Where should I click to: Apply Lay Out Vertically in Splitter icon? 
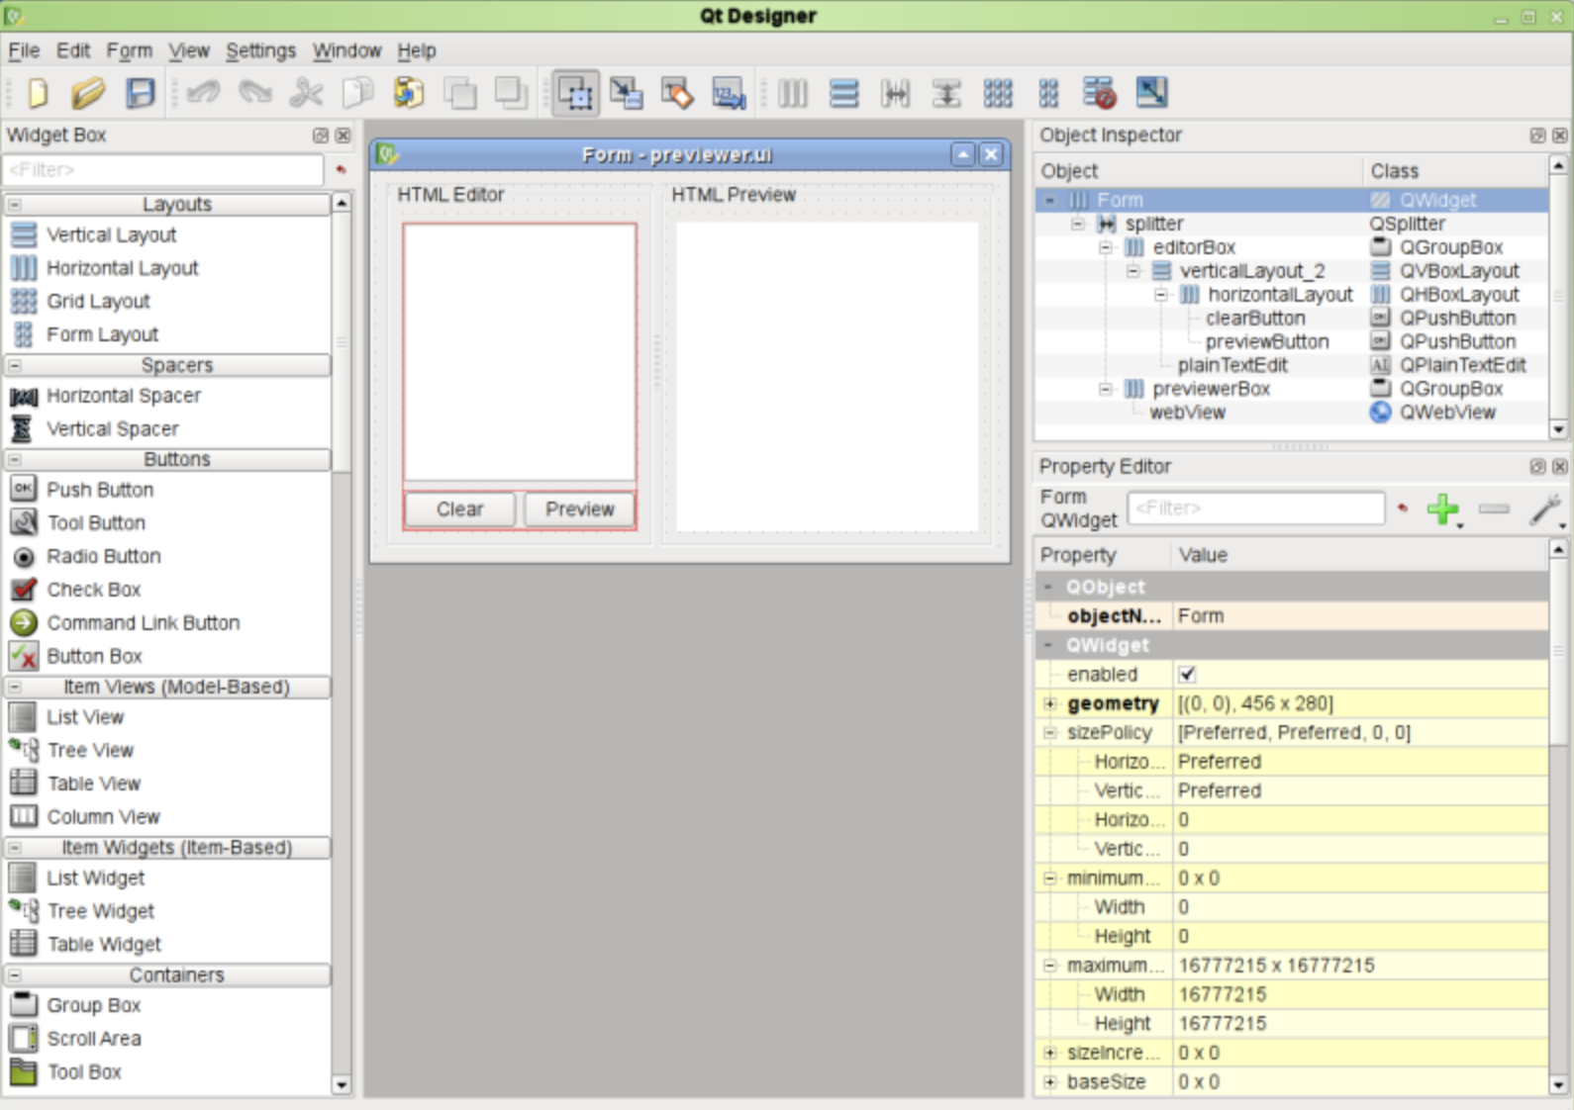(946, 93)
